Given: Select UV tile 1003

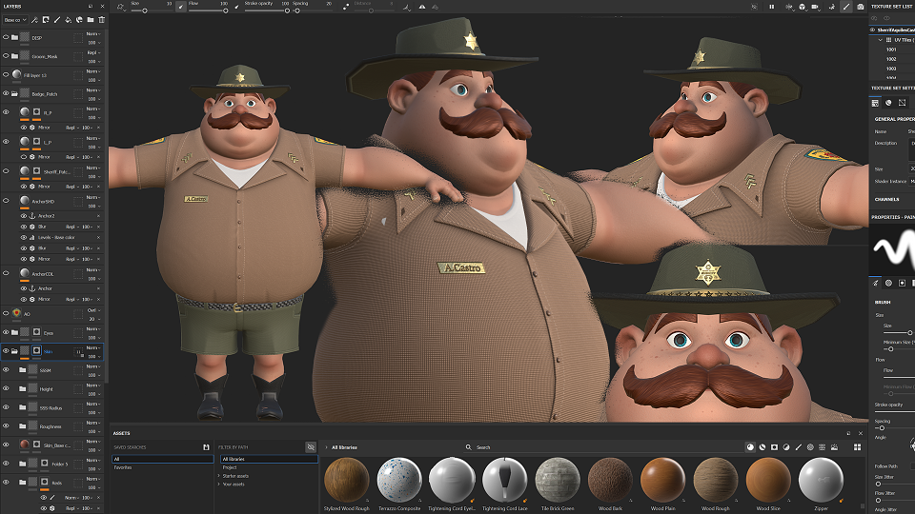Looking at the screenshot, I should [x=891, y=69].
